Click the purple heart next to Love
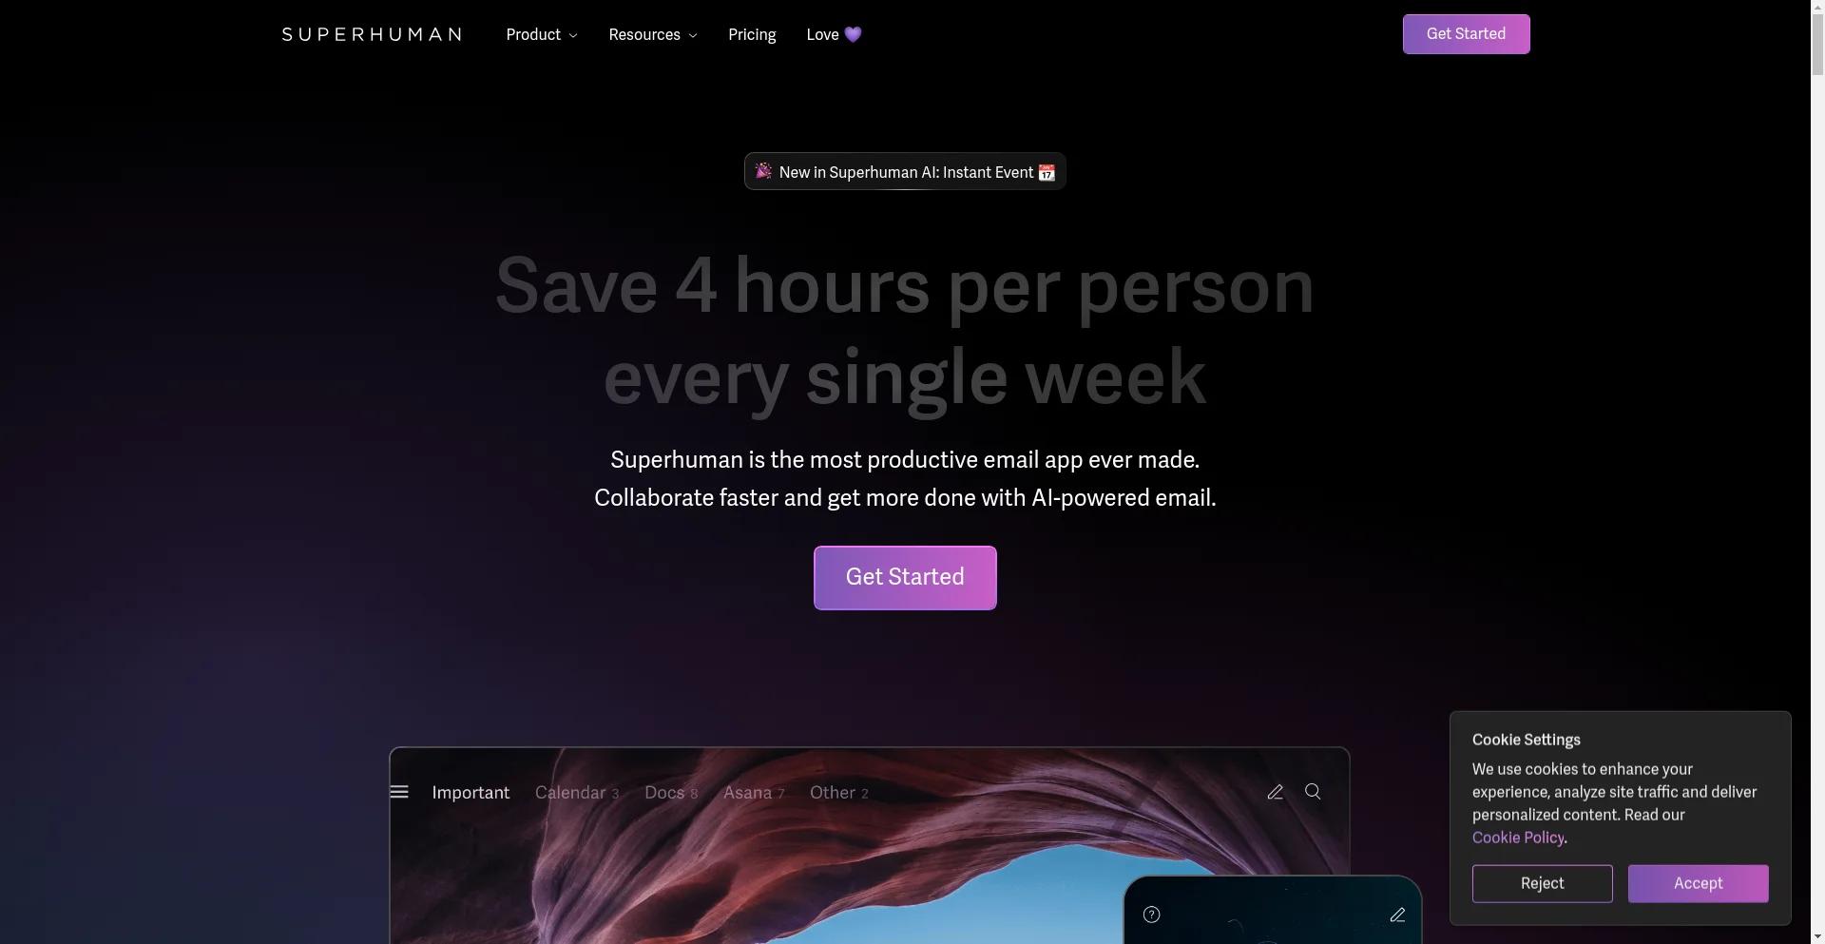Image resolution: width=1825 pixels, height=944 pixels. coord(853,34)
